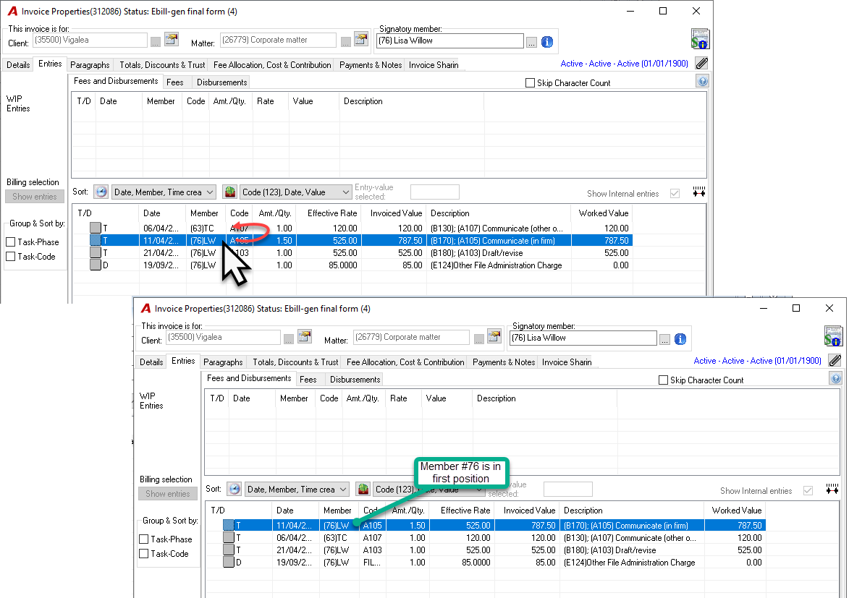The width and height of the screenshot is (849, 598).
Task: Enable Task-Code grouping in front window
Action: [x=143, y=554]
